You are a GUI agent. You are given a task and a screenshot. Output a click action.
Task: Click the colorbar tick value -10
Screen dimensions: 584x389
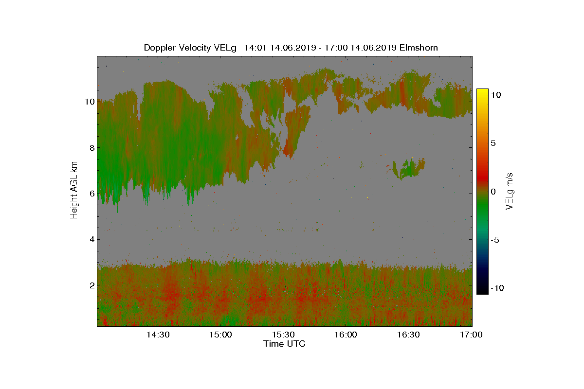click(x=498, y=288)
